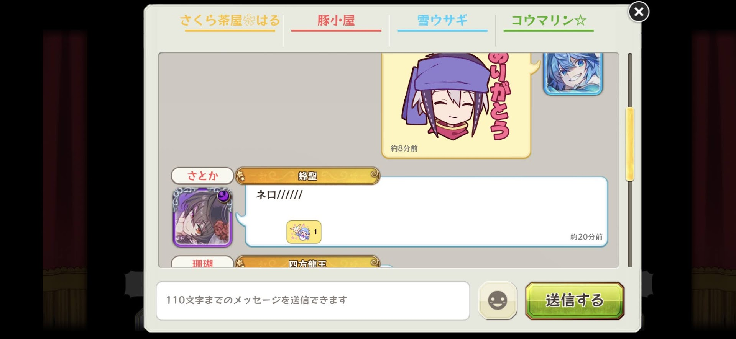Tap the 蜂聖 title banner

click(x=307, y=176)
